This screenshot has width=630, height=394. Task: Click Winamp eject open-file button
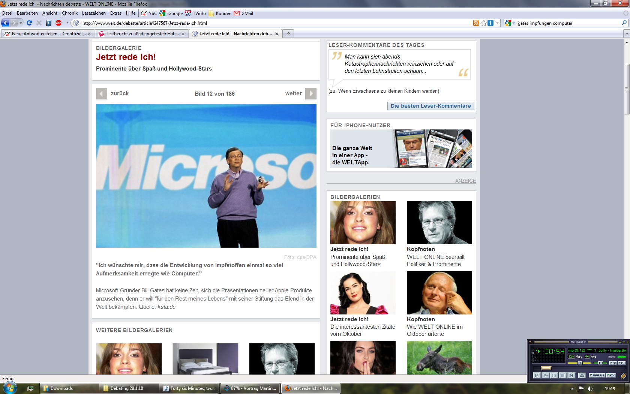tap(582, 375)
